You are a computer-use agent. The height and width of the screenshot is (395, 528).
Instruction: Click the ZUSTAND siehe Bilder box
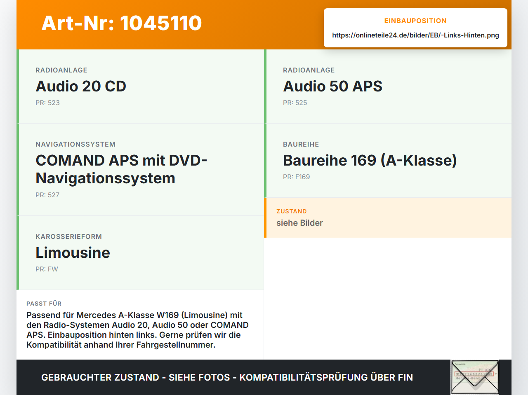[388, 217]
